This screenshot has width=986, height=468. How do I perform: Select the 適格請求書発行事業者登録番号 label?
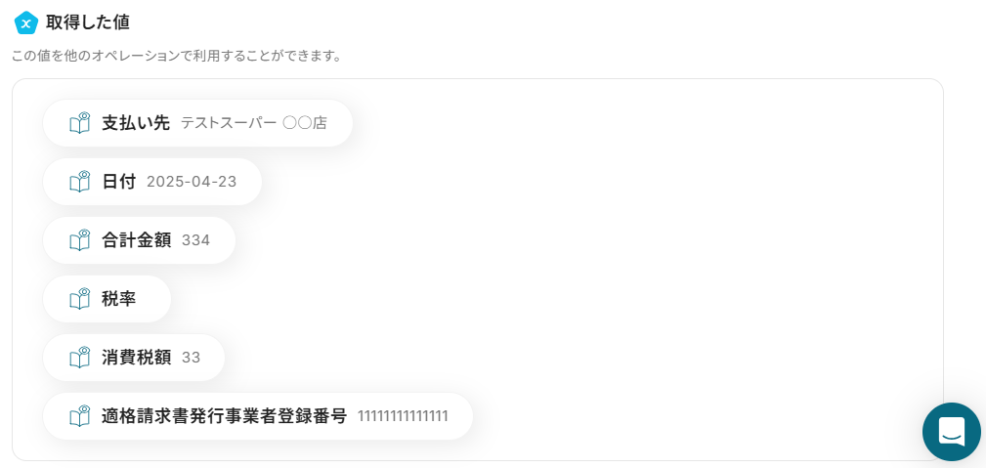225,416
